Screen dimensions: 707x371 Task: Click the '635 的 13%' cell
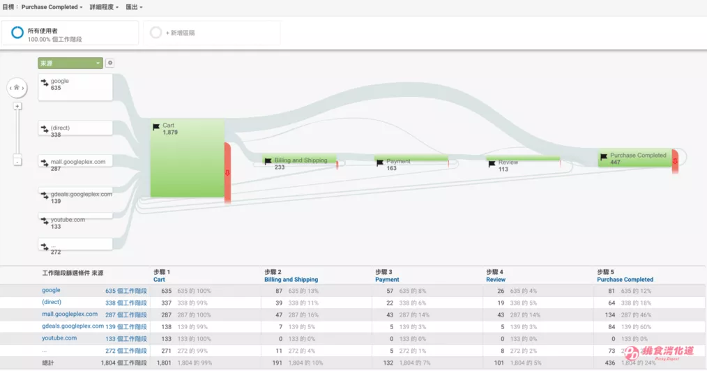coord(303,291)
